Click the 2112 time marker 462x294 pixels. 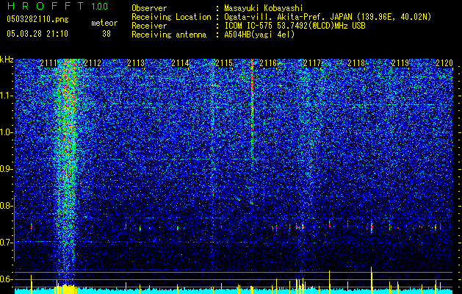93,63
